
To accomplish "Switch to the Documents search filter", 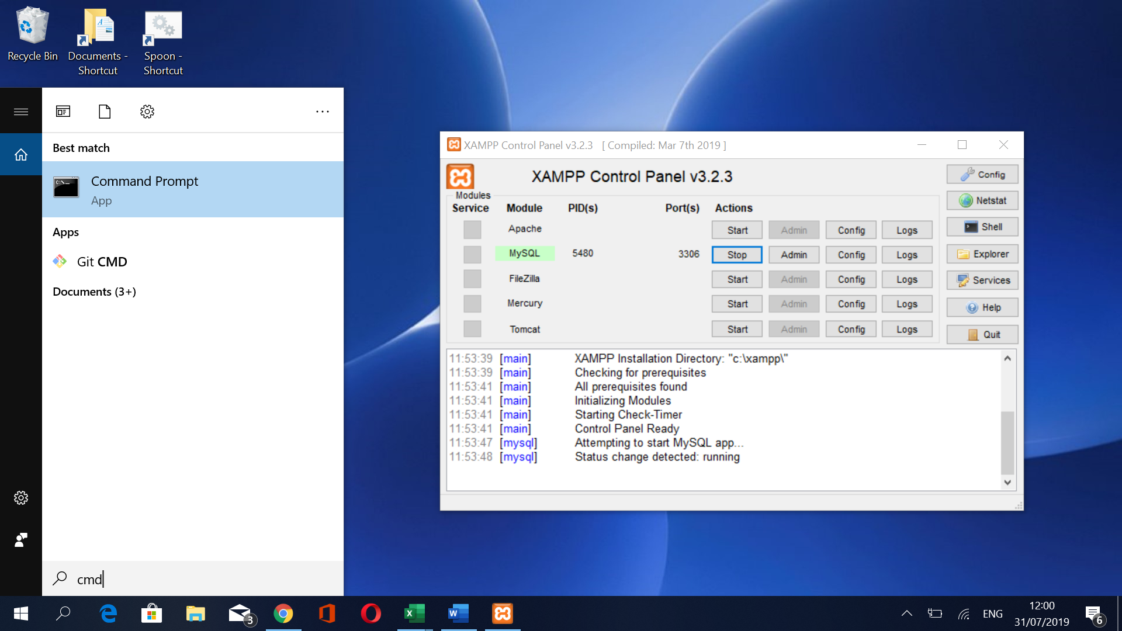I will (105, 111).
